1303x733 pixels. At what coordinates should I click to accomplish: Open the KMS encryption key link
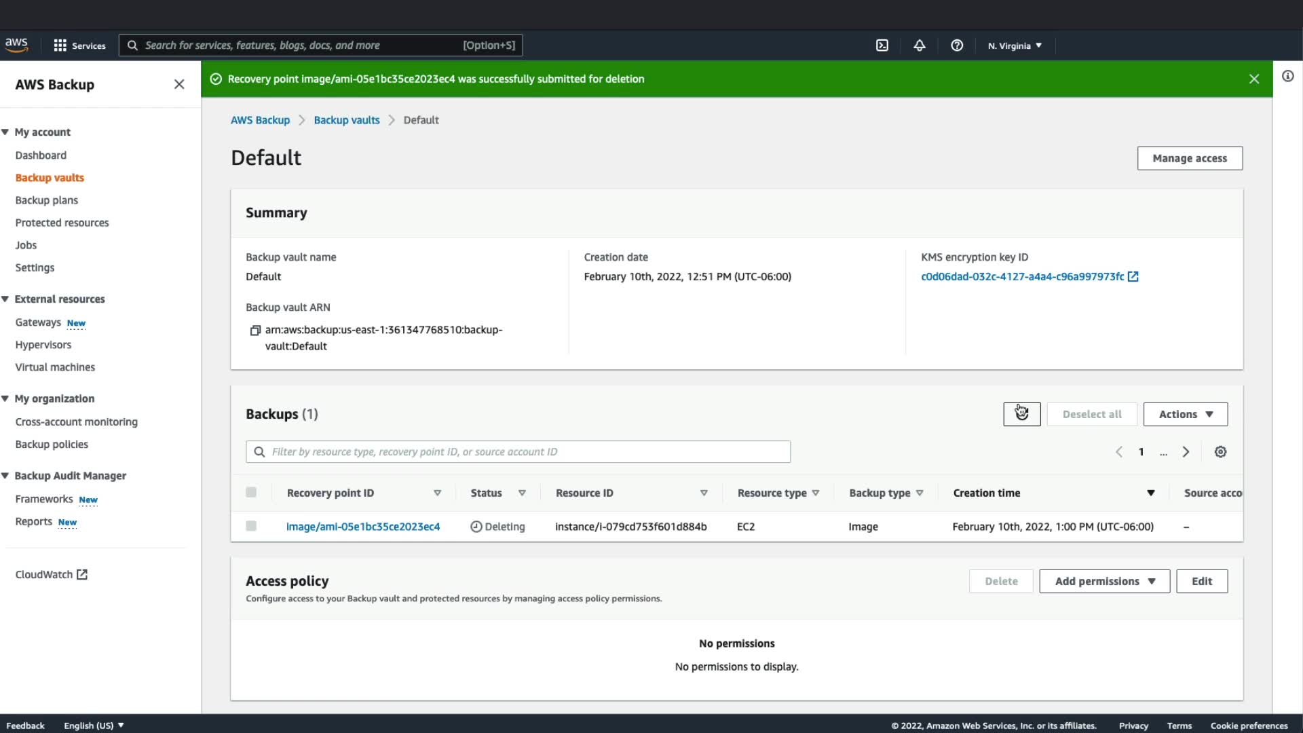(1022, 277)
